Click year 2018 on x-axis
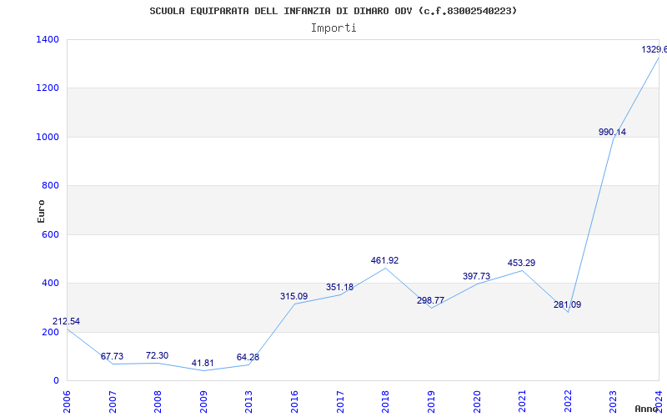This screenshot has height=417, width=667. pos(385,402)
